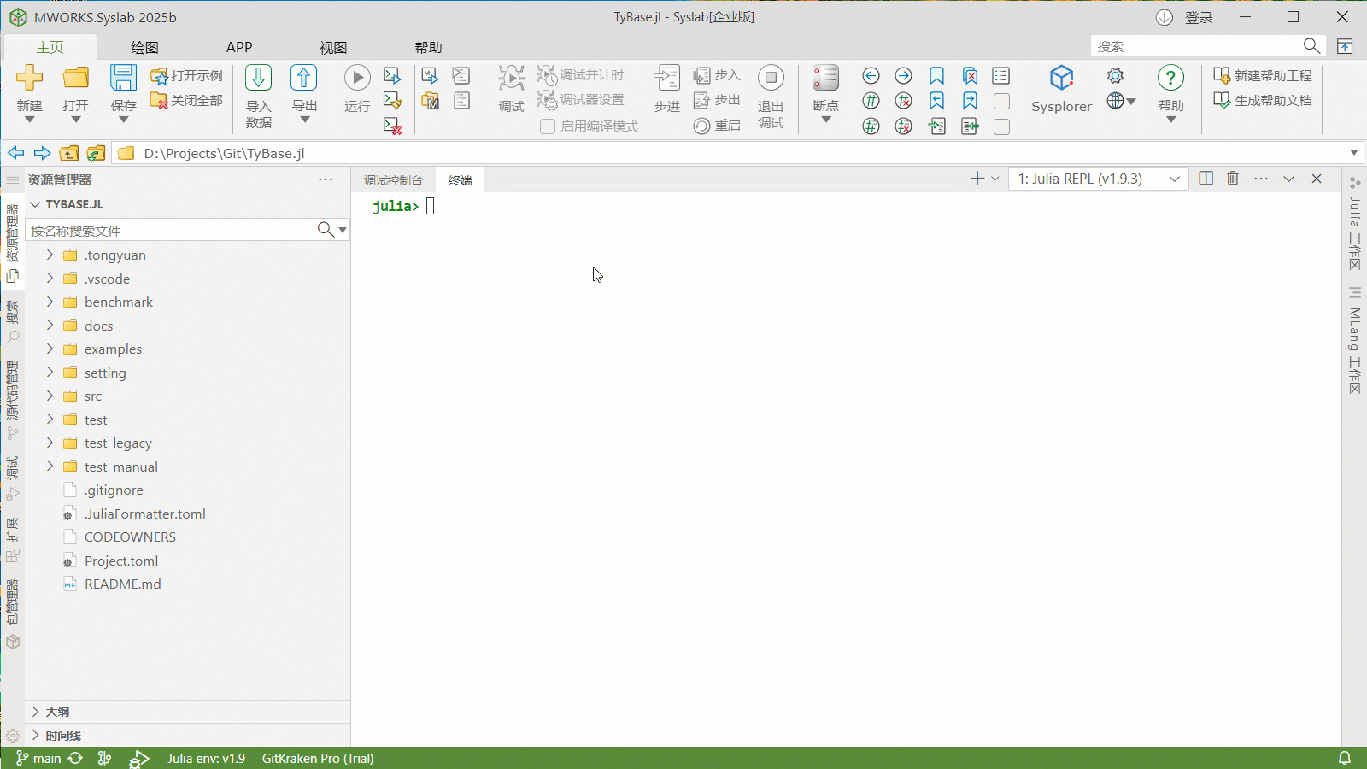This screenshot has width=1367, height=769.
Task: Click the 生成帮助文档 button
Action: [x=1263, y=101]
